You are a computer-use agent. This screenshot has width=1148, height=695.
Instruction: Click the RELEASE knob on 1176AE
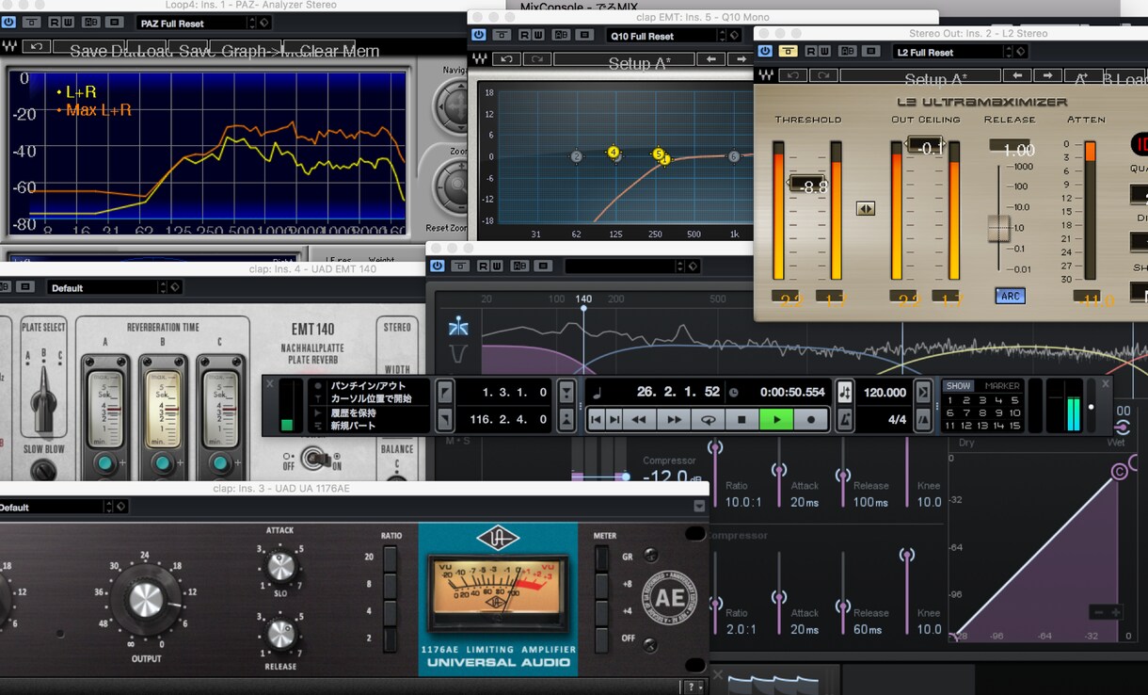click(280, 633)
